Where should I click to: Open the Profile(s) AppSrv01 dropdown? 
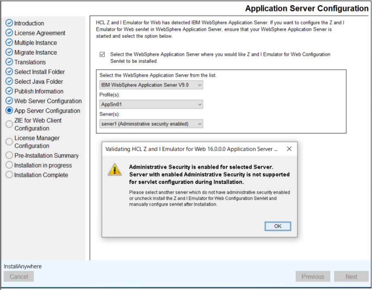coord(151,104)
